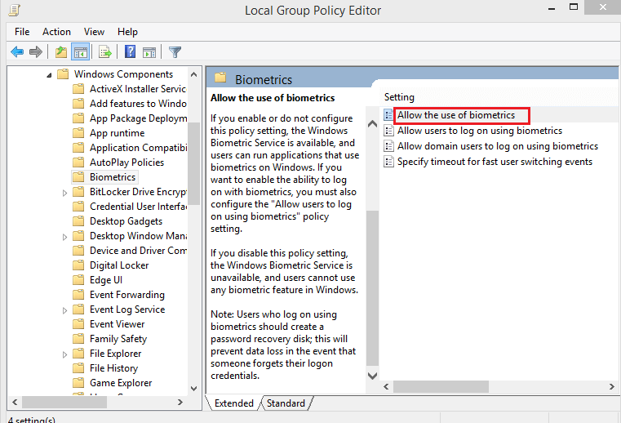Select Application Compatibility tree item
621x423 pixels.
point(138,148)
